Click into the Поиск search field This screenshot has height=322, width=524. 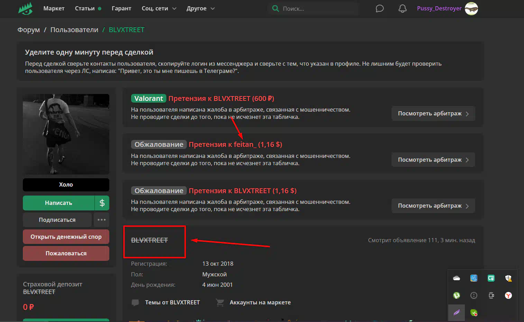pyautogui.click(x=318, y=9)
